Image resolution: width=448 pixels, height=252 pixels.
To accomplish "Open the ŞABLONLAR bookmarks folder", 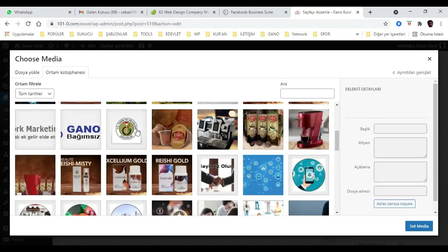I will (x=113, y=34).
